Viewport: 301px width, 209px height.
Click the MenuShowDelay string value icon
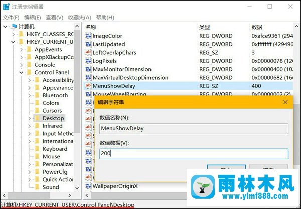click(88, 86)
